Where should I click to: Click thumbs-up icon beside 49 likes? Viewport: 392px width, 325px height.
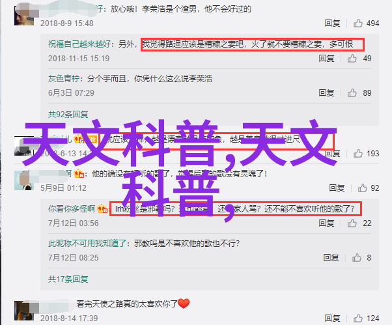[x=352, y=58]
